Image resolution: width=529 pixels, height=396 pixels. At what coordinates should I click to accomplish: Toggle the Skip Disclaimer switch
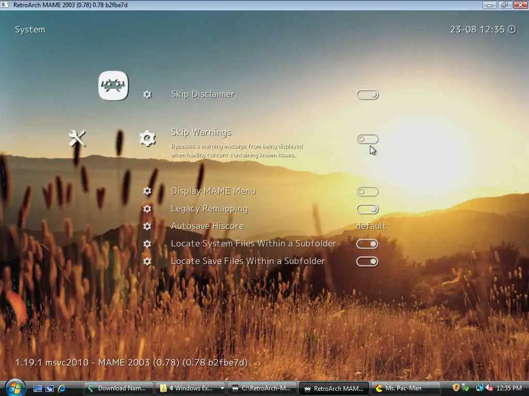point(368,95)
